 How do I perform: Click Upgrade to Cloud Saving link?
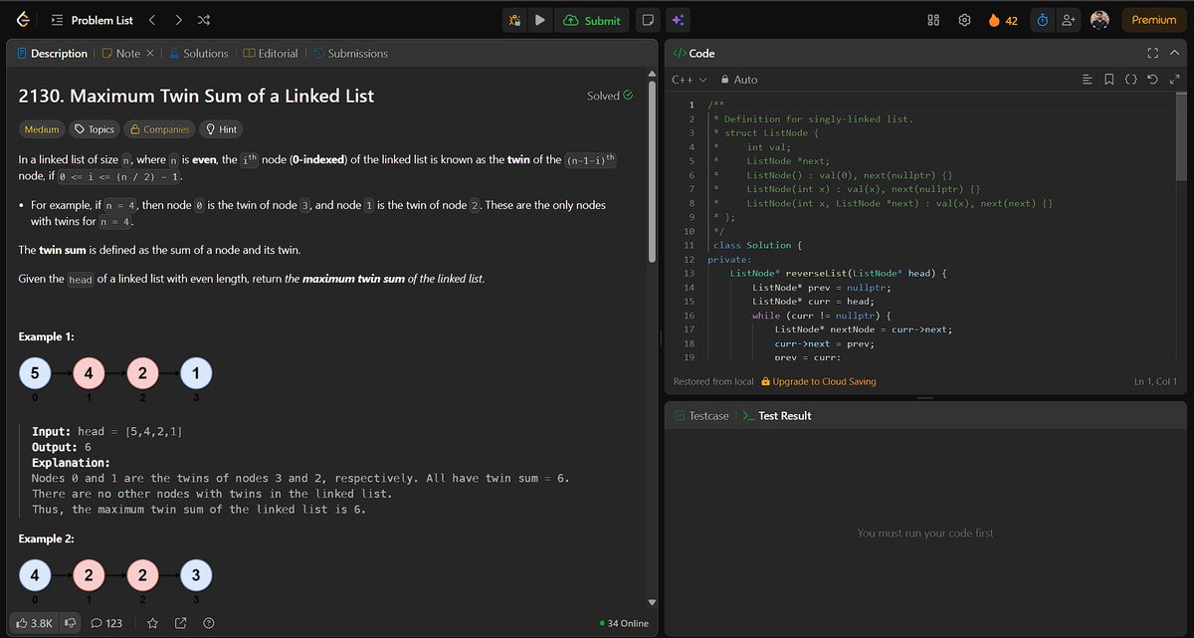click(x=818, y=381)
